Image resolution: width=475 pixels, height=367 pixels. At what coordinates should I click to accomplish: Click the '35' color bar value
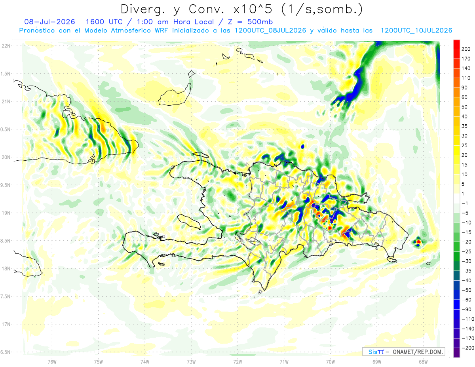click(x=465, y=126)
